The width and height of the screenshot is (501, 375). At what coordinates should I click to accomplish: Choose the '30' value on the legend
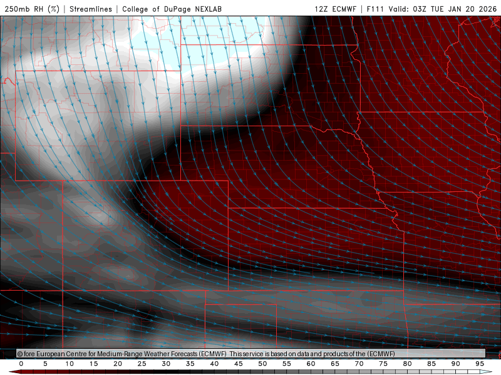click(x=166, y=364)
